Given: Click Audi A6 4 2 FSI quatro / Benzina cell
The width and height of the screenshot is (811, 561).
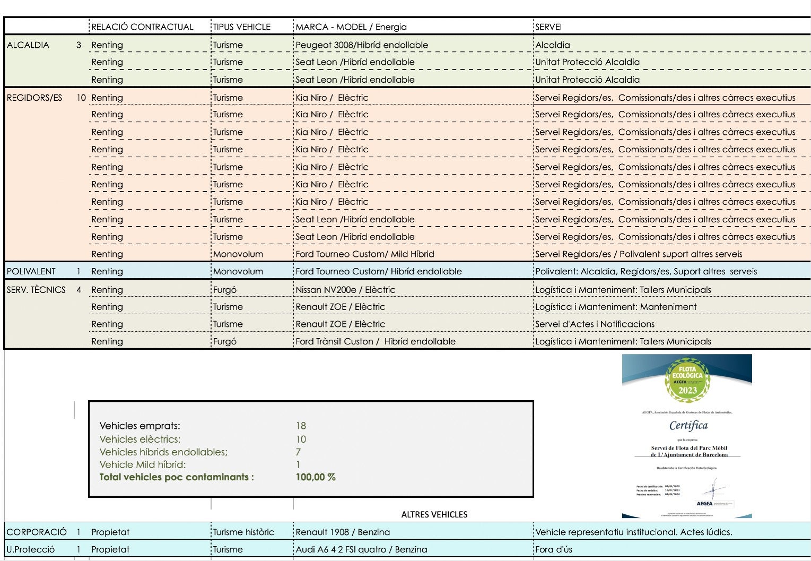Looking at the screenshot, I should [361, 549].
